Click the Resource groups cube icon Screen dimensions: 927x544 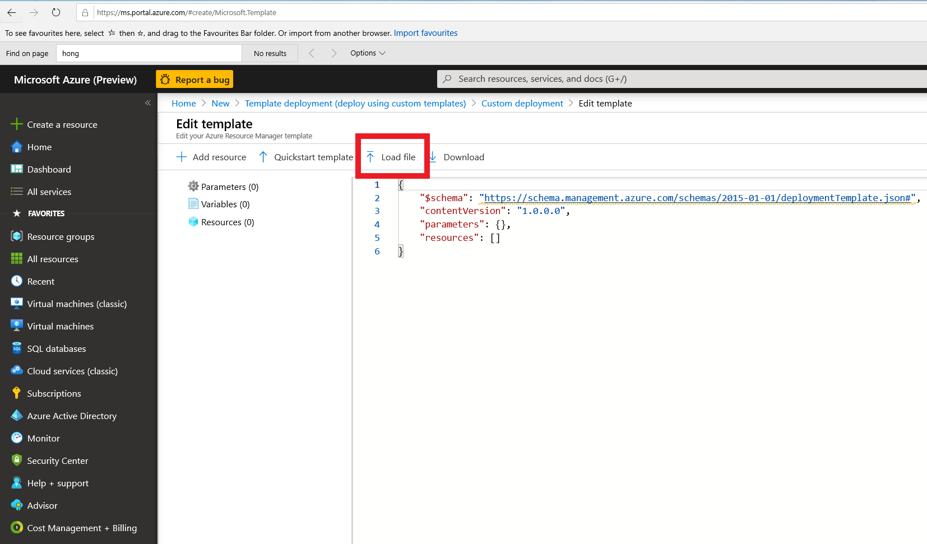tap(17, 236)
